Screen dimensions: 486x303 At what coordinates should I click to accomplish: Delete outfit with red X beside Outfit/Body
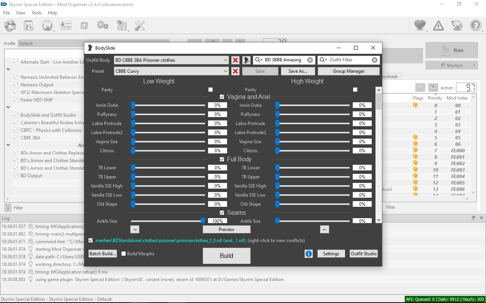(x=235, y=60)
